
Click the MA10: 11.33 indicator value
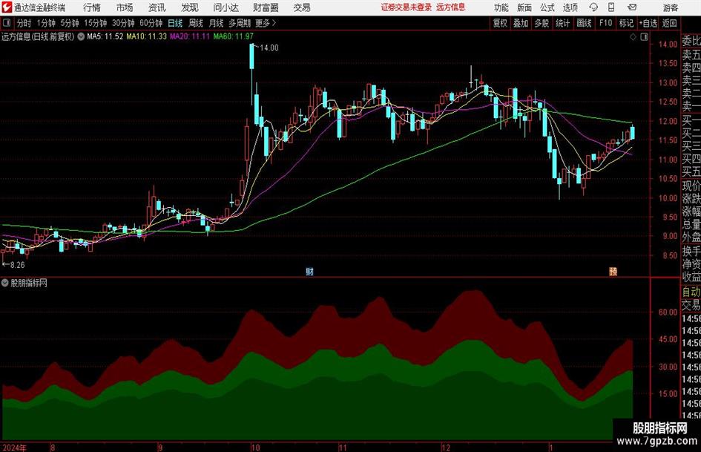(x=147, y=36)
